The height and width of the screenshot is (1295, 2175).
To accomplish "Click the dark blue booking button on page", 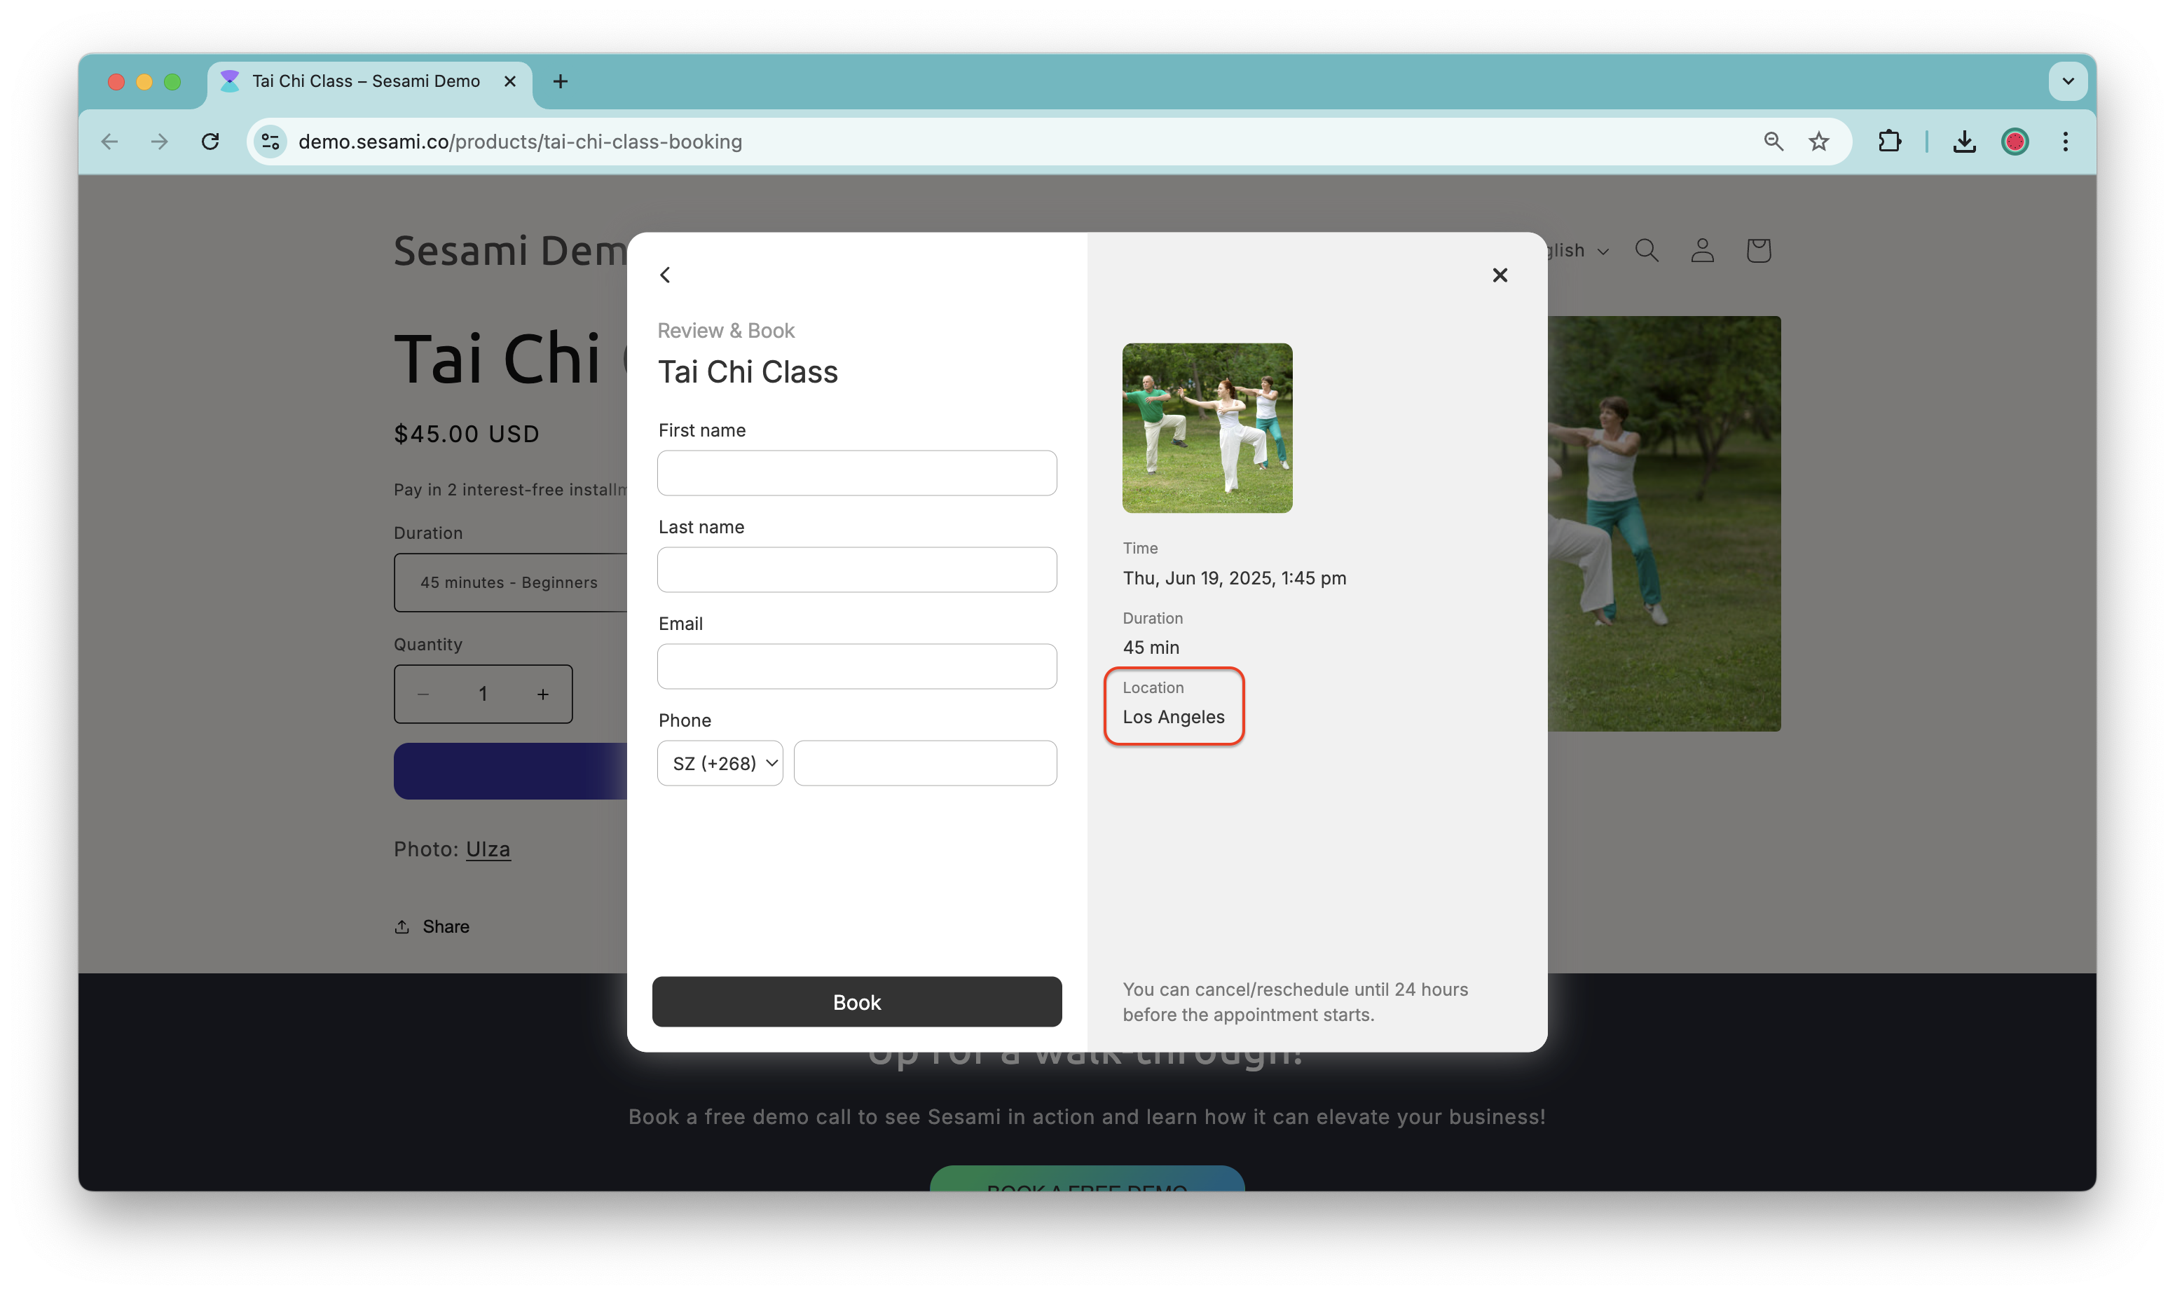I will tap(510, 772).
